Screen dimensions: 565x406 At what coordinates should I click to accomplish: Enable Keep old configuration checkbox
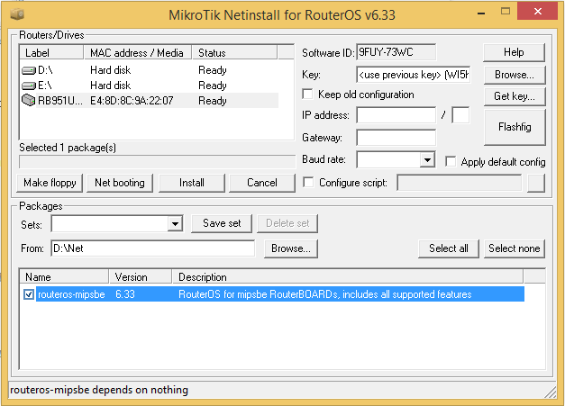pyautogui.click(x=307, y=95)
